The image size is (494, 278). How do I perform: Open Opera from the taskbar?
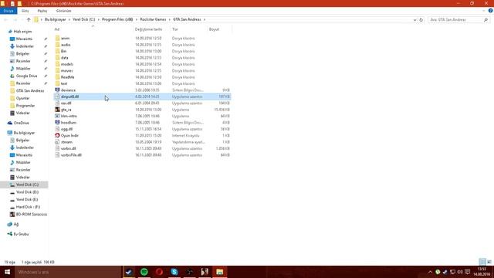159,272
